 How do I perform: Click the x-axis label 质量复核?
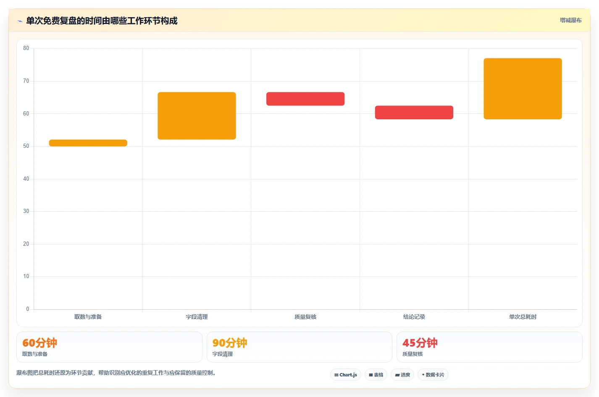click(x=305, y=317)
